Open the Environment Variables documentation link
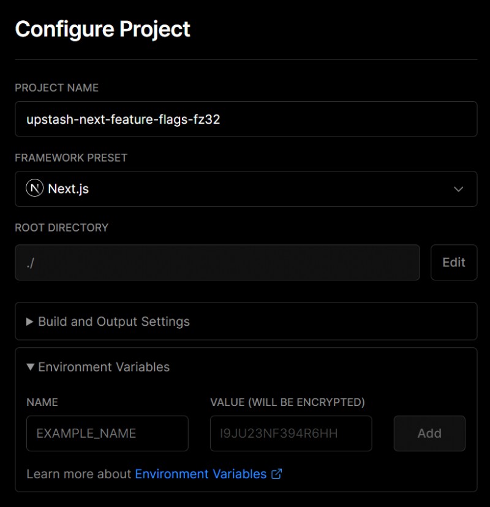Viewport: 490px width, 507px height. pos(200,474)
